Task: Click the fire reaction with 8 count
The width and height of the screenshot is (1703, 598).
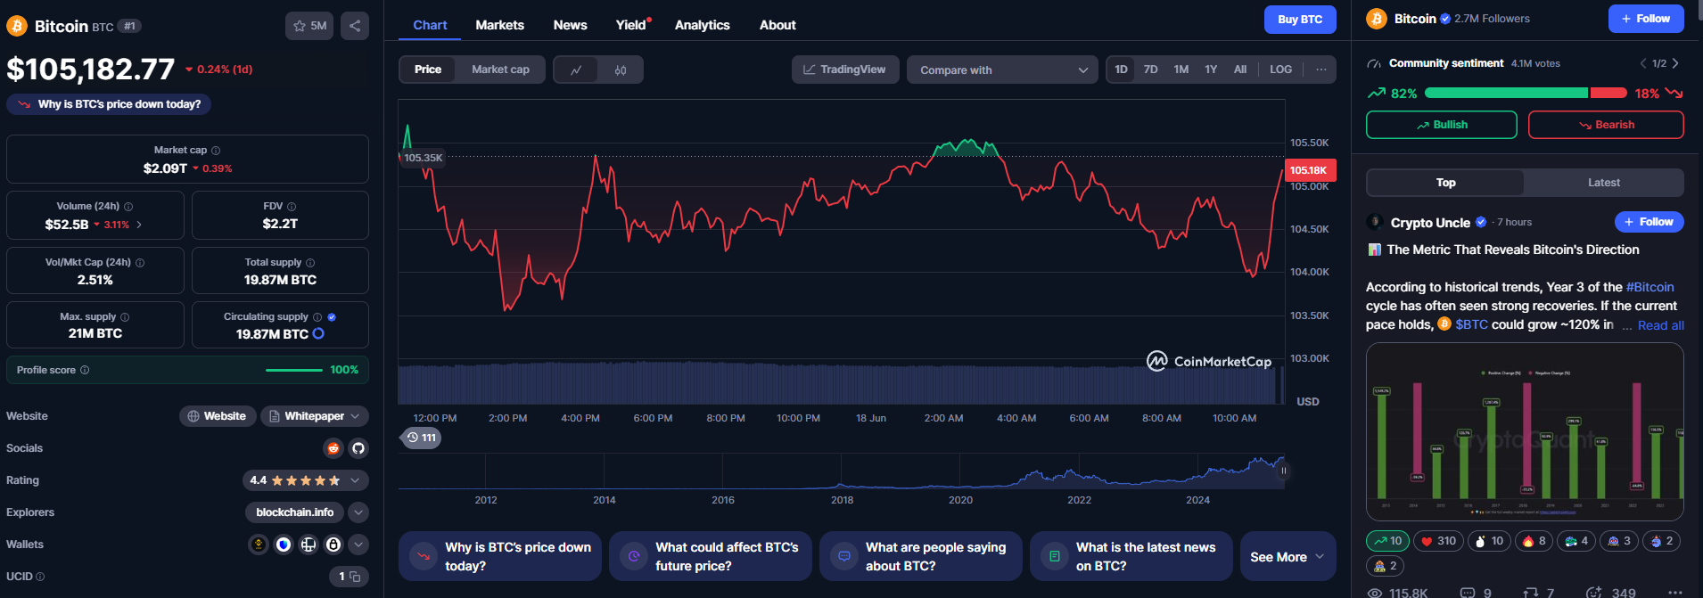Action: click(1534, 541)
